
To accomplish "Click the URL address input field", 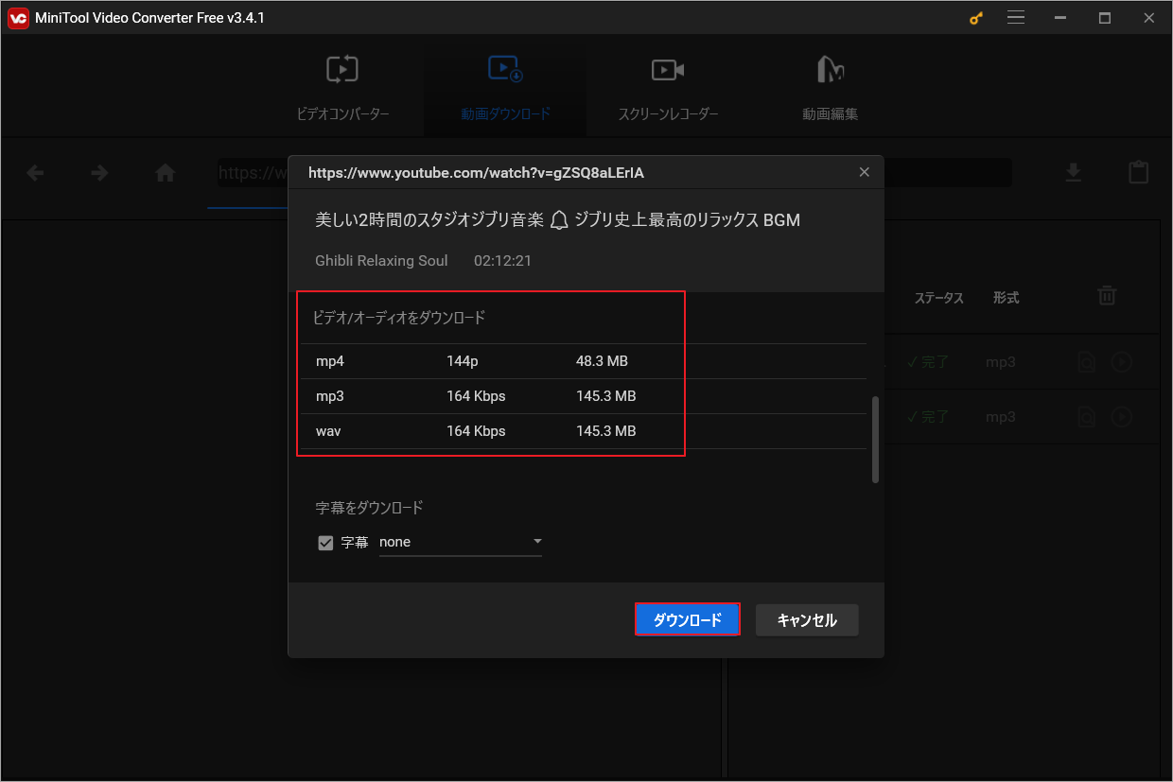I will (615, 172).
